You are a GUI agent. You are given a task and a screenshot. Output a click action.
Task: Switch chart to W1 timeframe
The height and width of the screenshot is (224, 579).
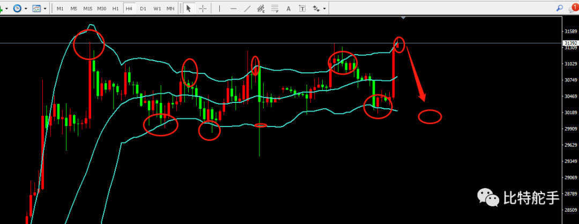point(157,8)
